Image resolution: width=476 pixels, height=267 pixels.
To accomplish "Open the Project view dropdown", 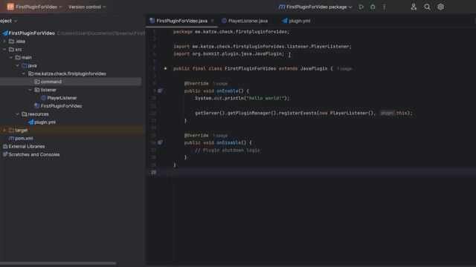I will [x=8, y=21].
